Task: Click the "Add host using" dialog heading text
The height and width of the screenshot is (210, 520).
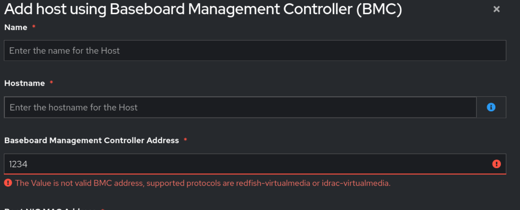Action: [55, 9]
